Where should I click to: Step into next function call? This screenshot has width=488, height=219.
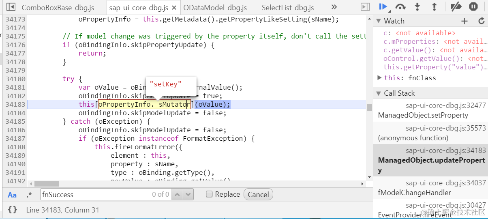(417, 6)
